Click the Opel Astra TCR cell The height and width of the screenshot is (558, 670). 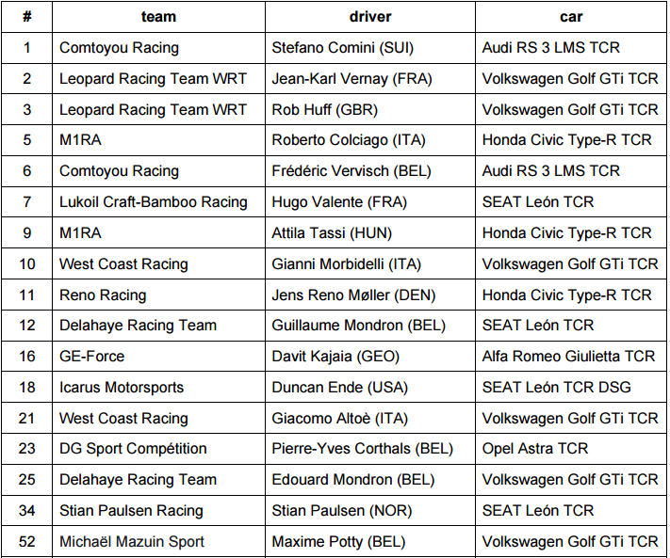571,449
